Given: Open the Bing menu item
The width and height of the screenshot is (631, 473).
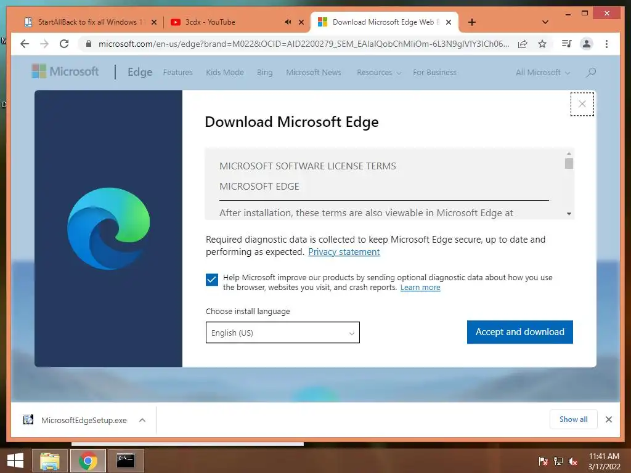Looking at the screenshot, I should coord(264,73).
